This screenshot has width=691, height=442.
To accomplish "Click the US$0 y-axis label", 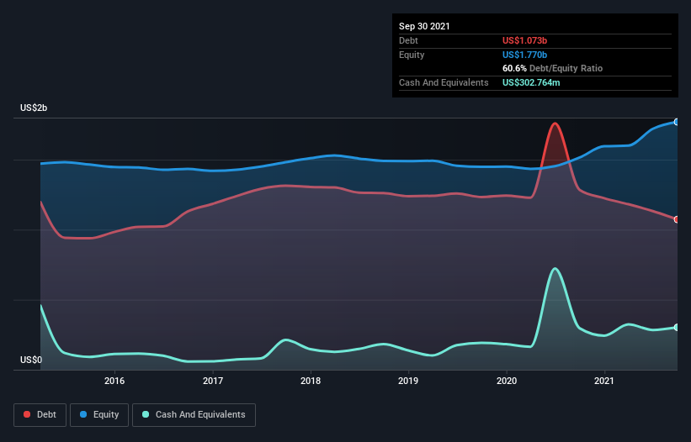I will pyautogui.click(x=31, y=360).
